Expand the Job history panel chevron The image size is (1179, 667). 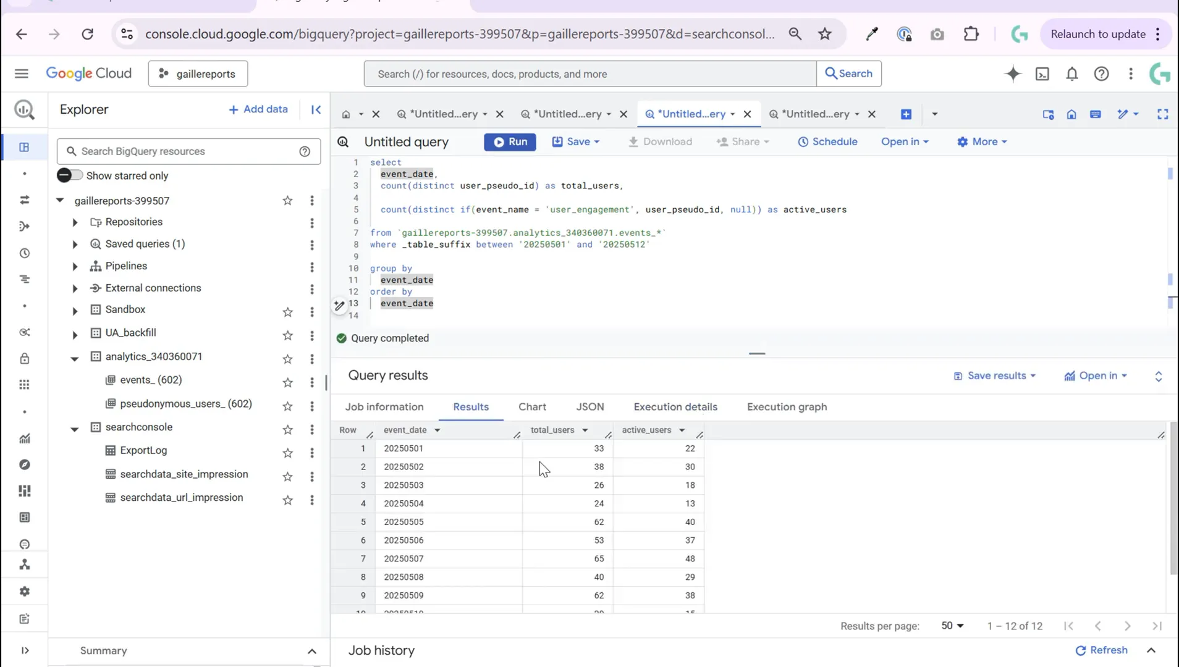(1151, 650)
